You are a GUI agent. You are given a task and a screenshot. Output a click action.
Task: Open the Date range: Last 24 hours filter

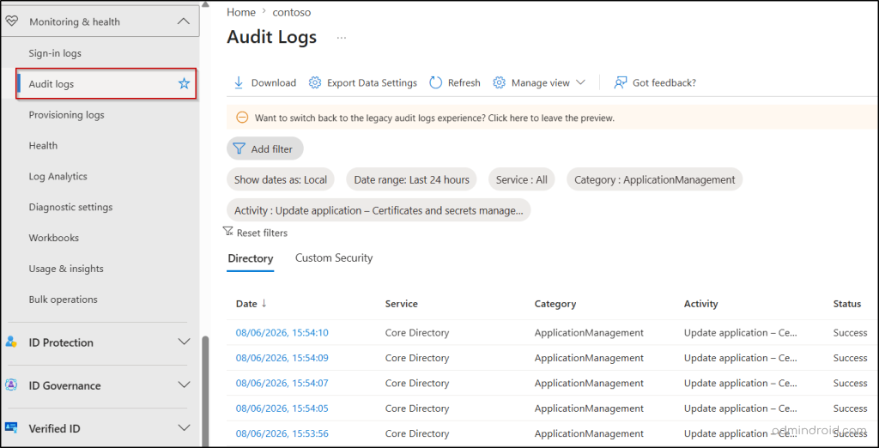pos(411,180)
